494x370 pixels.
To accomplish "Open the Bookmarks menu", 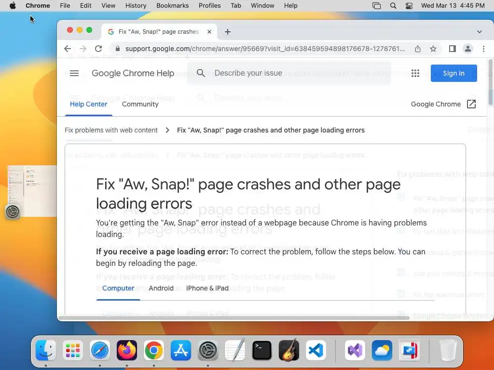I will (172, 6).
